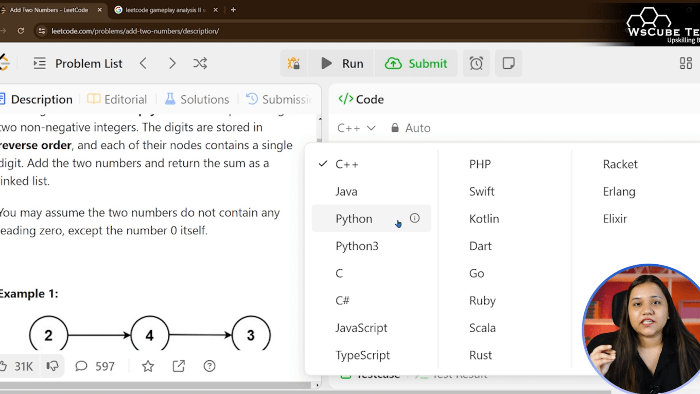Select C# in language list
This screenshot has height=394, width=700.
(371, 301)
